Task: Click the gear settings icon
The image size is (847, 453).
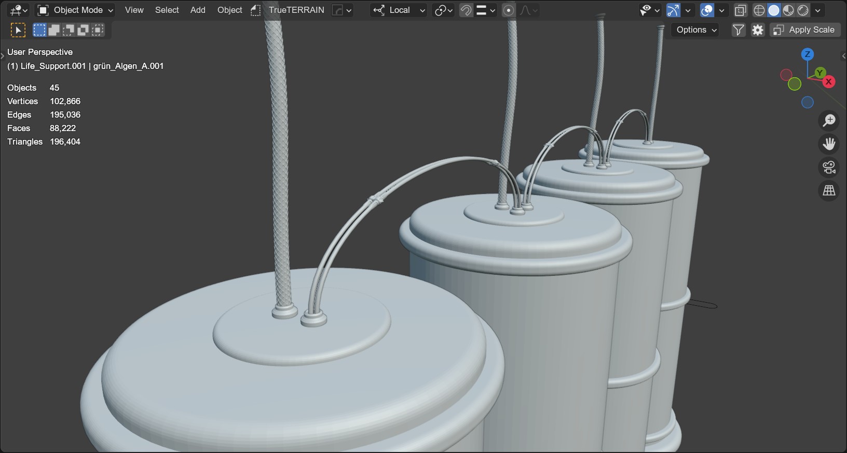Action: point(758,30)
